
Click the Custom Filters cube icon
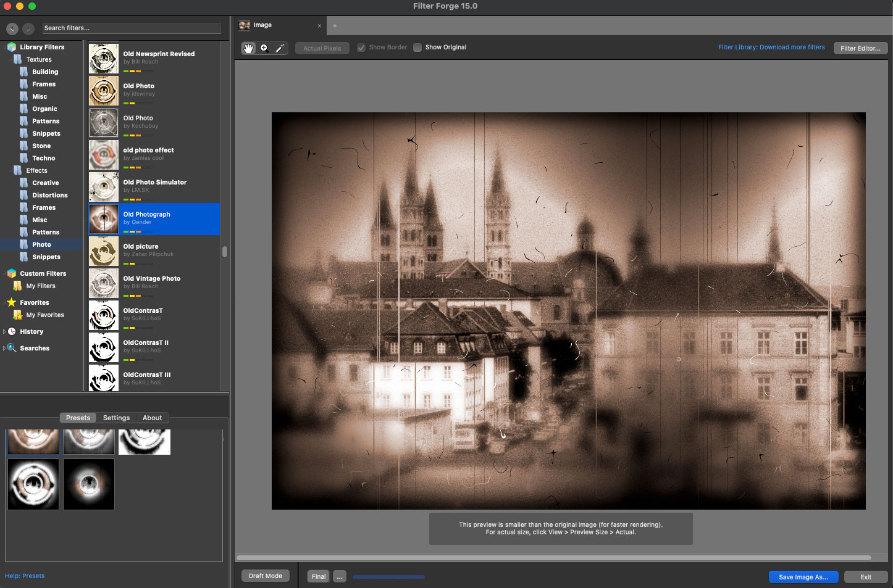[x=12, y=273]
